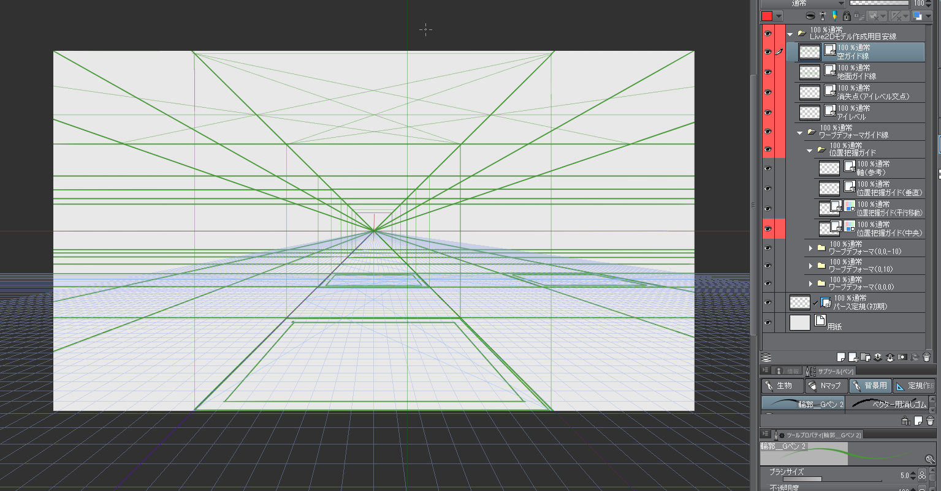Click the 位置把握ガイド(中央) mask icon

pos(850,226)
